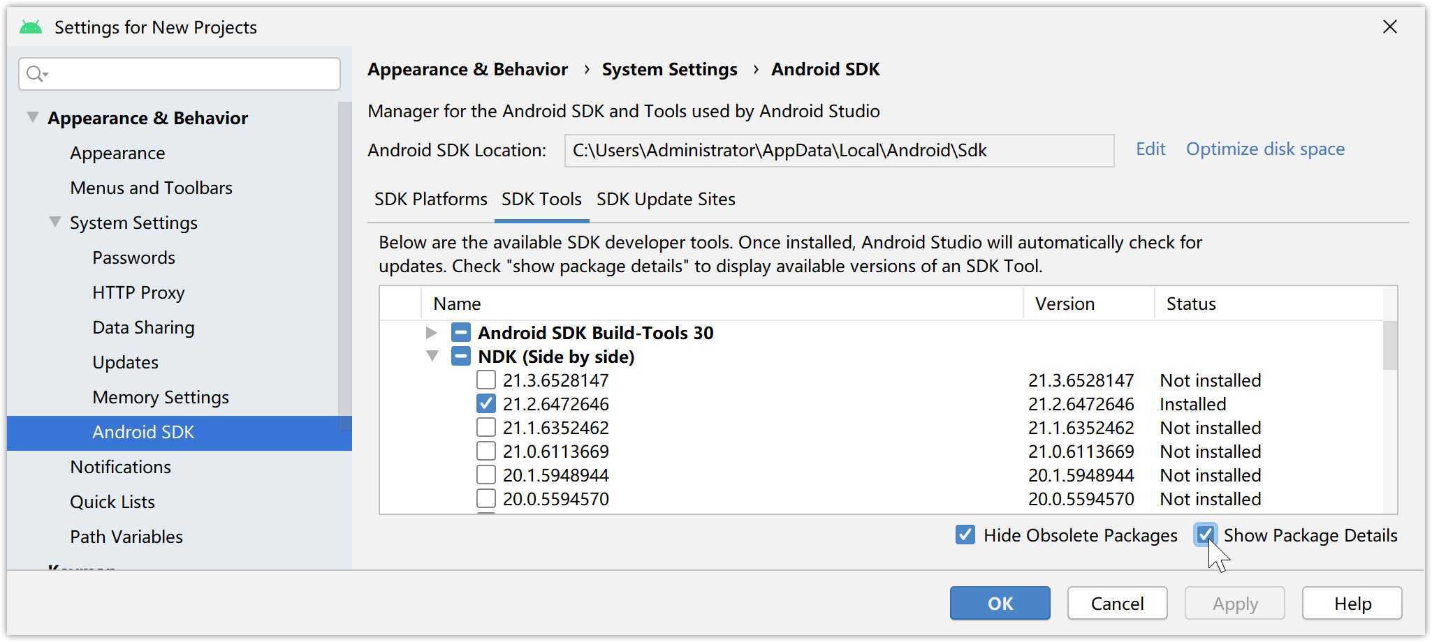Close the Settings for New Projects dialog

click(1390, 27)
